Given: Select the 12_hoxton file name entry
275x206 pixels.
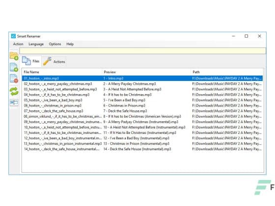Looking at the screenshot, I should (63, 138).
